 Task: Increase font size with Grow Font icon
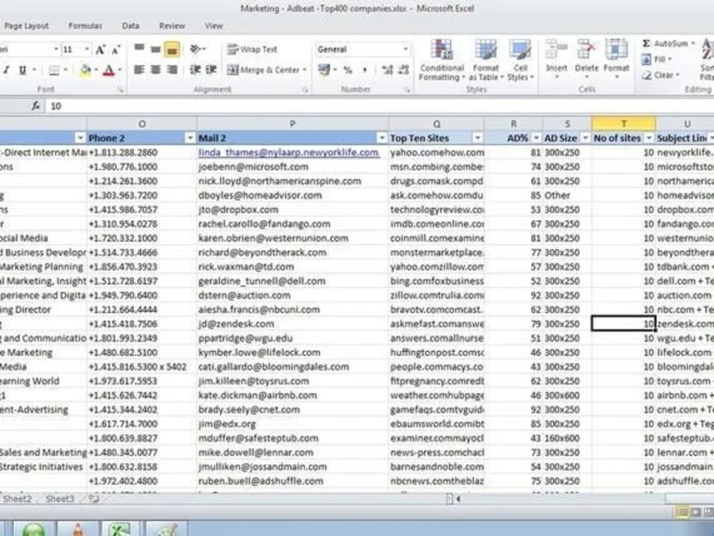click(100, 49)
